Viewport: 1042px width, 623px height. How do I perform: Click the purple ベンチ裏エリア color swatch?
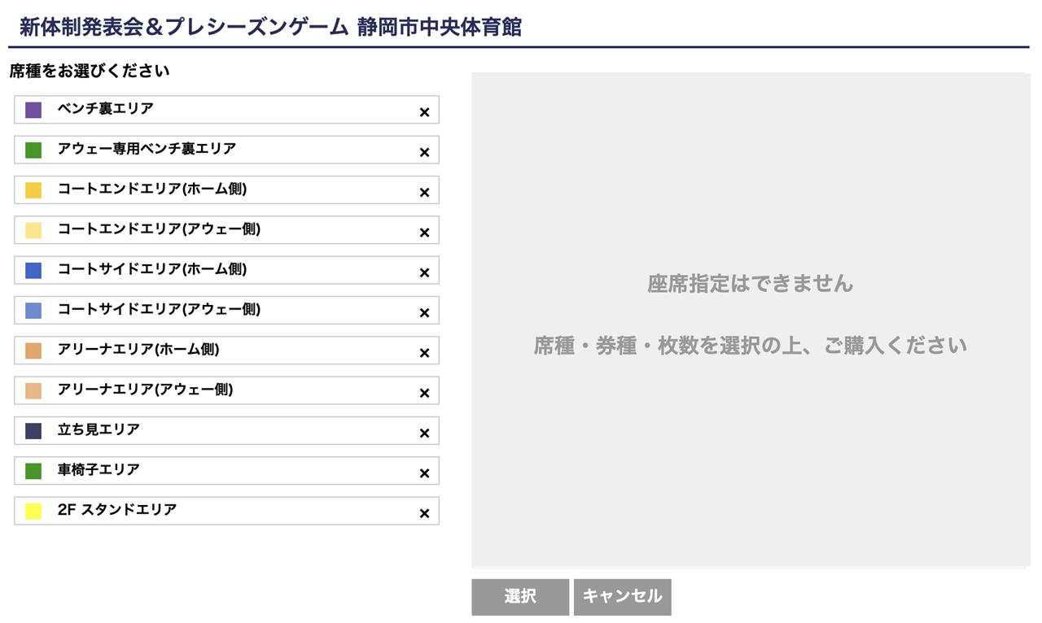[x=33, y=110]
